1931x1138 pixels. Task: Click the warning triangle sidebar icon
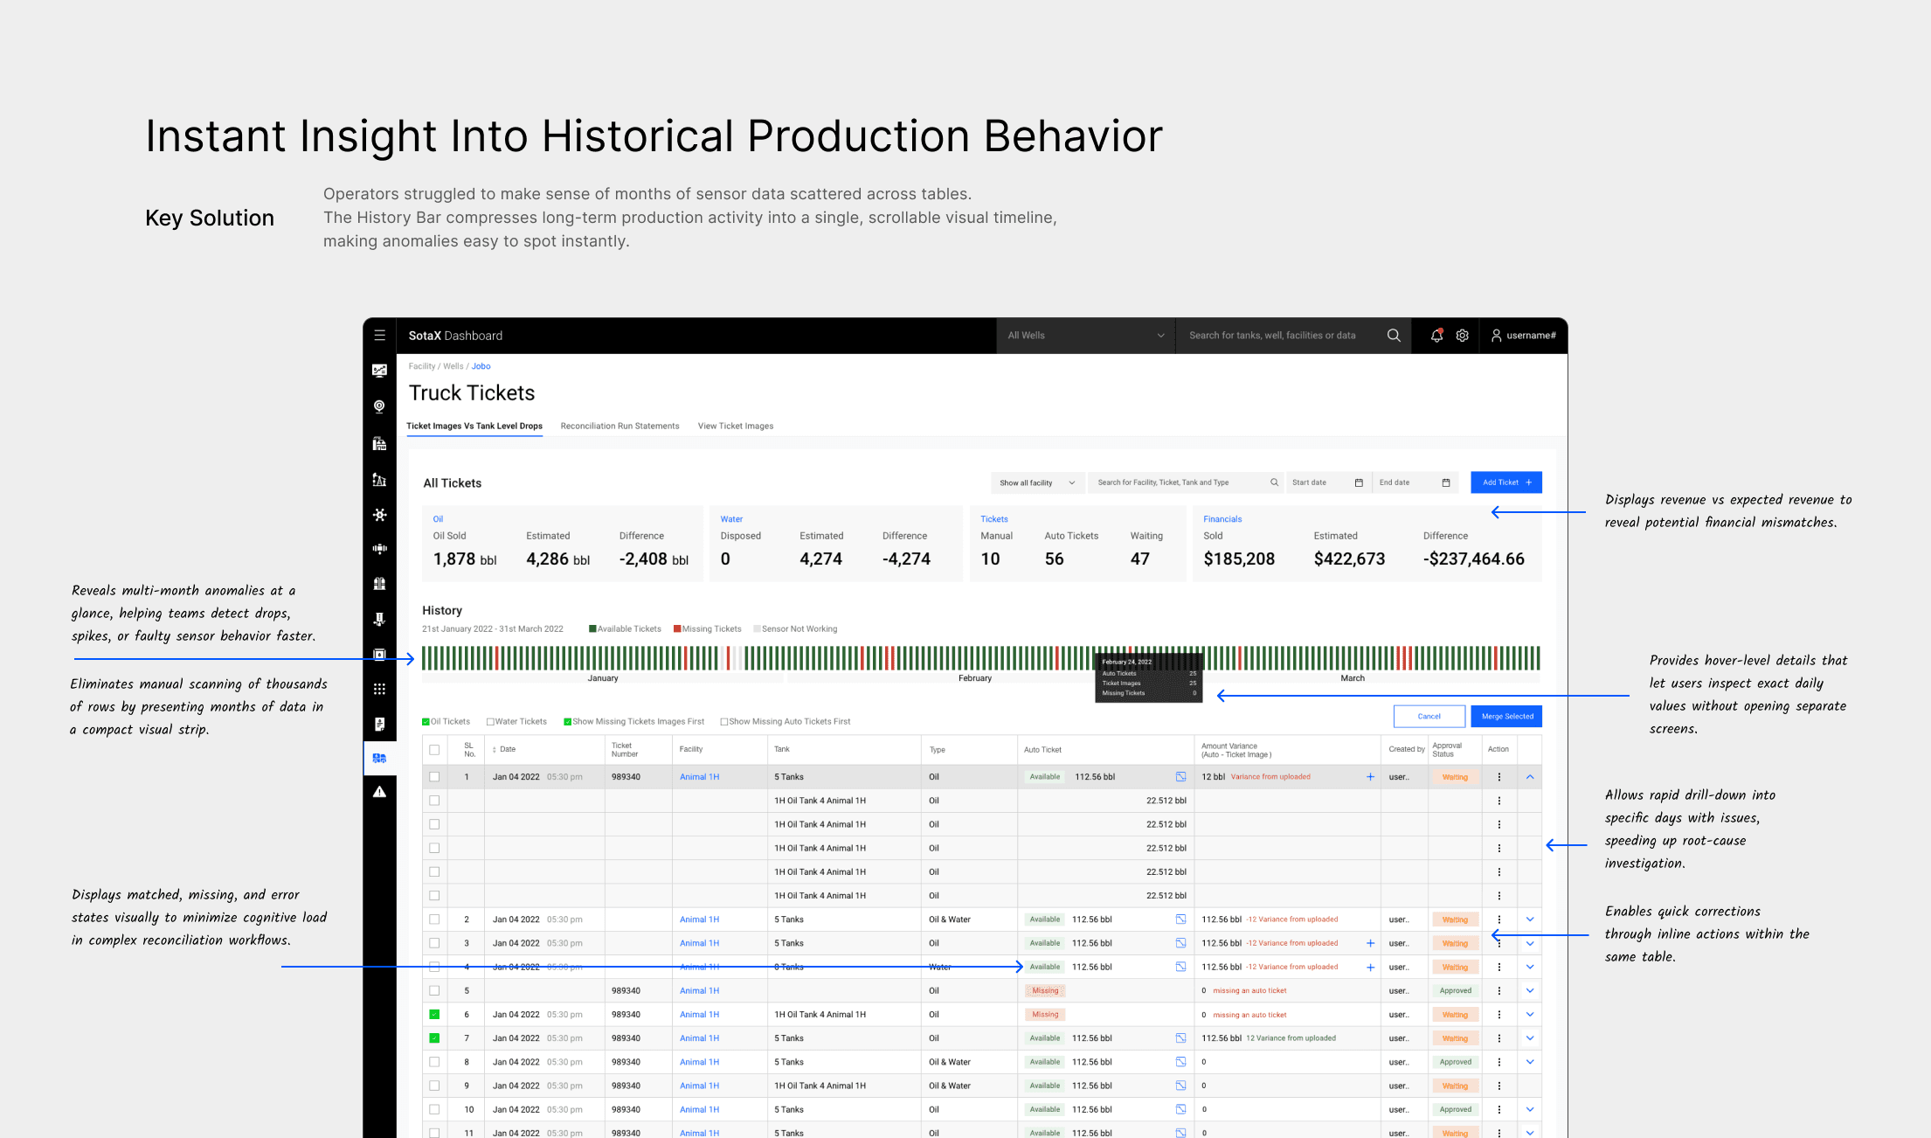379,792
